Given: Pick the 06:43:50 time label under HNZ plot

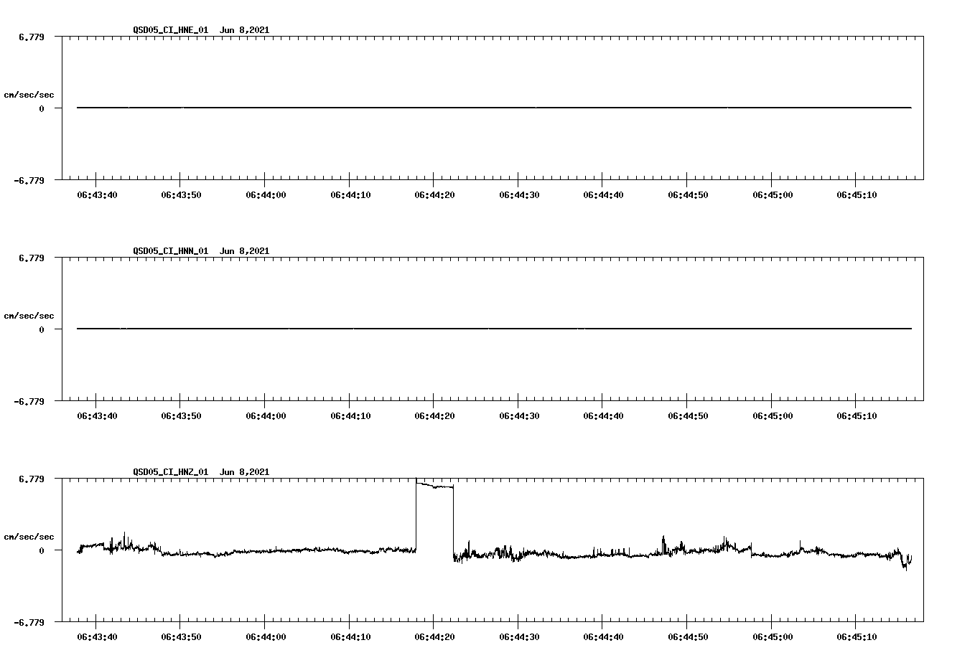Looking at the screenshot, I should (x=181, y=637).
